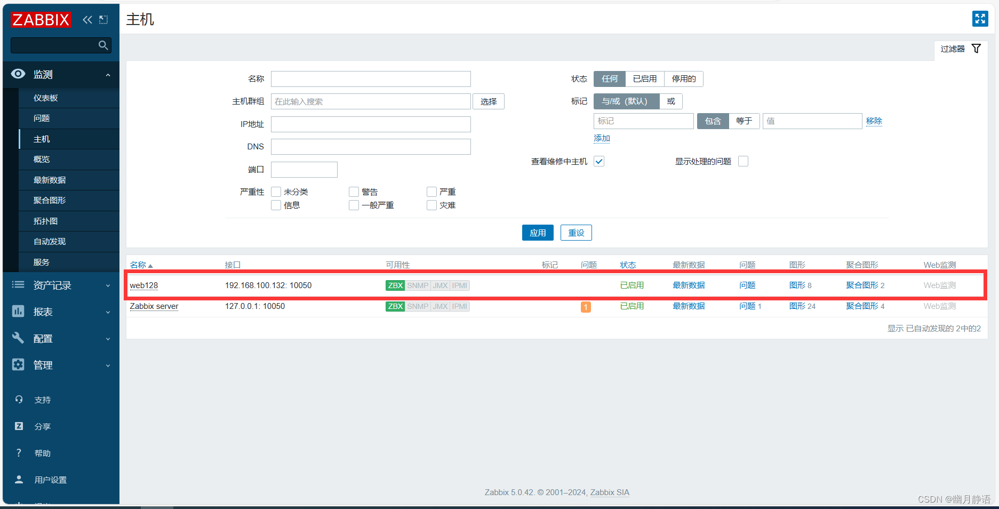Toggle the 一般严重 severity checkbox
The height and width of the screenshot is (509, 999).
click(x=354, y=205)
